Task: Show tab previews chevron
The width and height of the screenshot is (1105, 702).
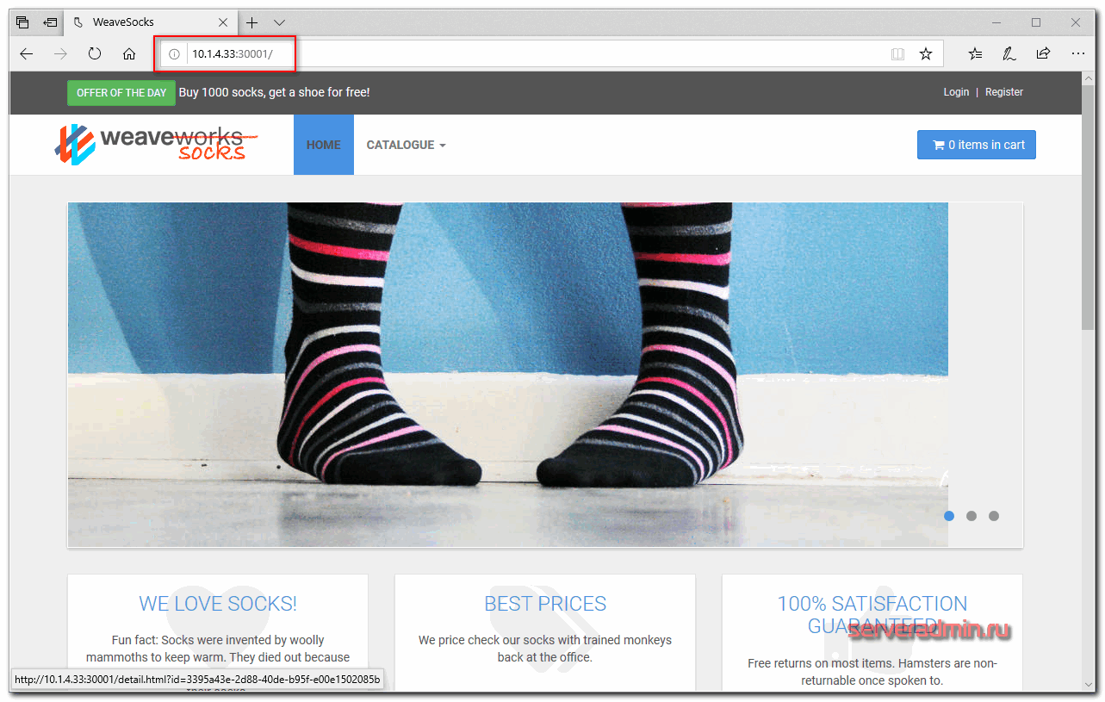Action: 279,22
